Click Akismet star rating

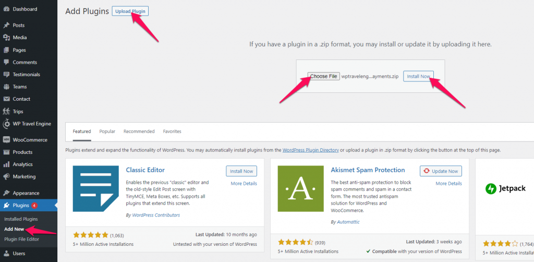click(x=296, y=242)
